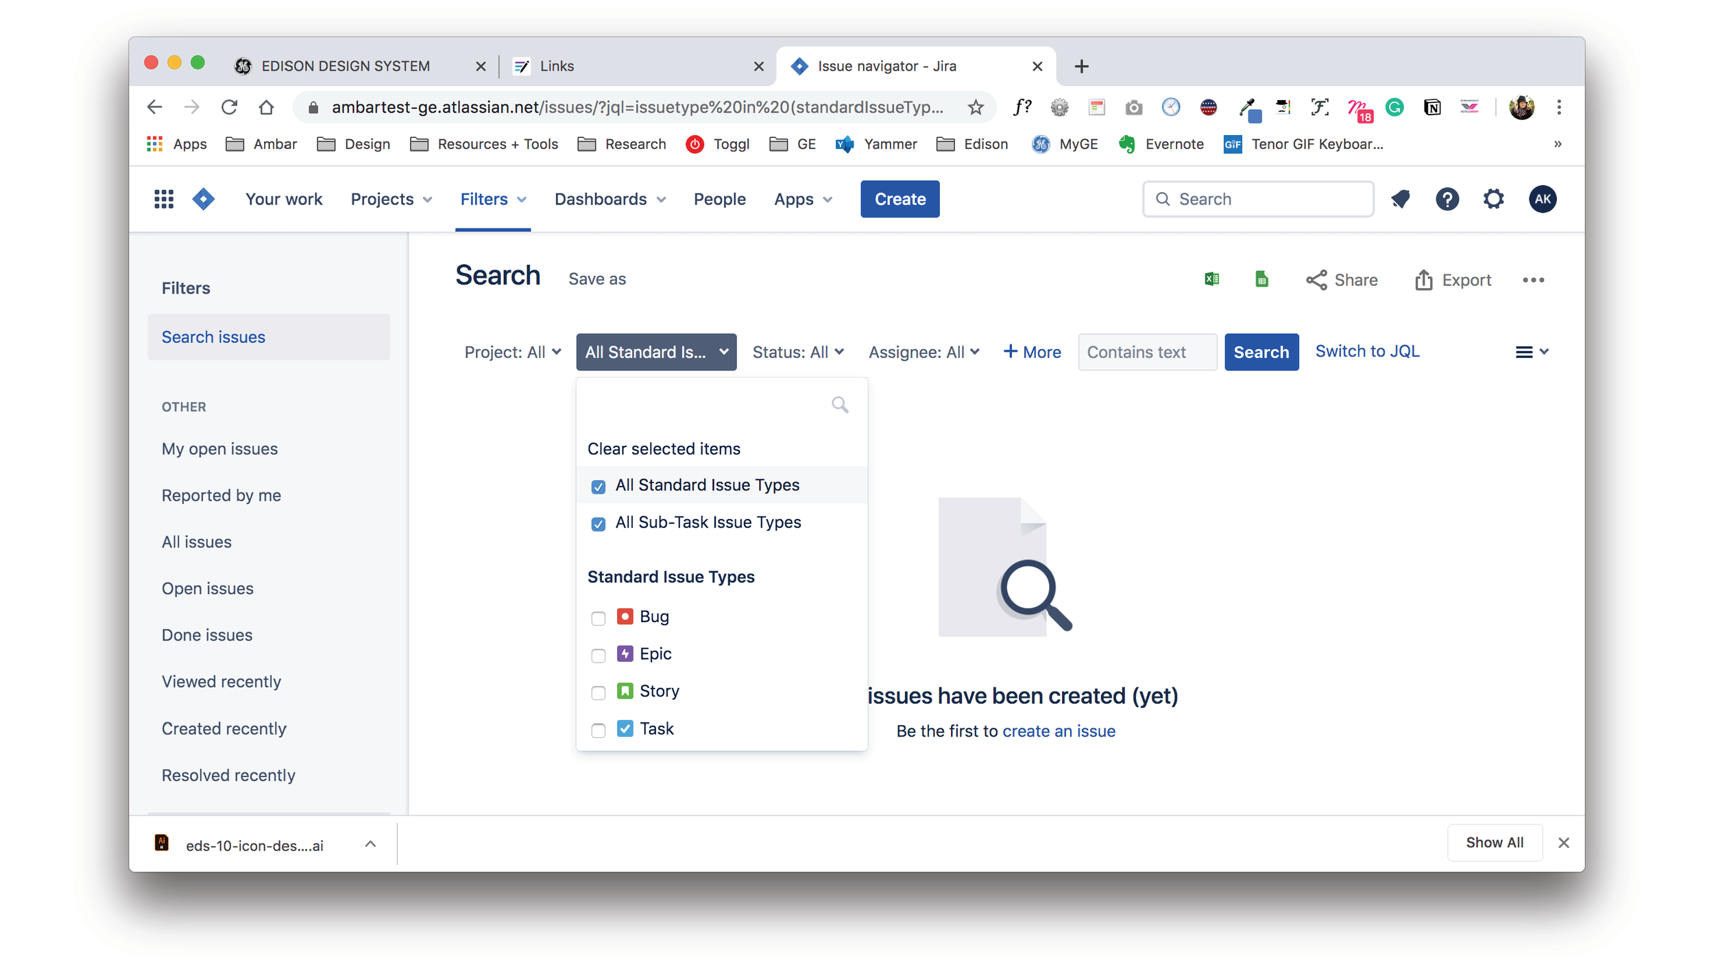This screenshot has width=1714, height=965.
Task: Open Jira settings gear icon
Action: coord(1493,199)
